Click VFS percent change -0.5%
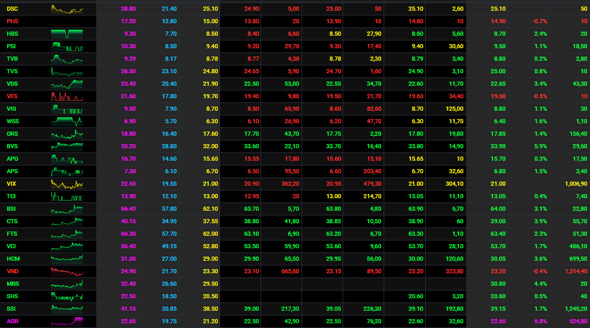The width and height of the screenshot is (590, 328). [x=540, y=96]
